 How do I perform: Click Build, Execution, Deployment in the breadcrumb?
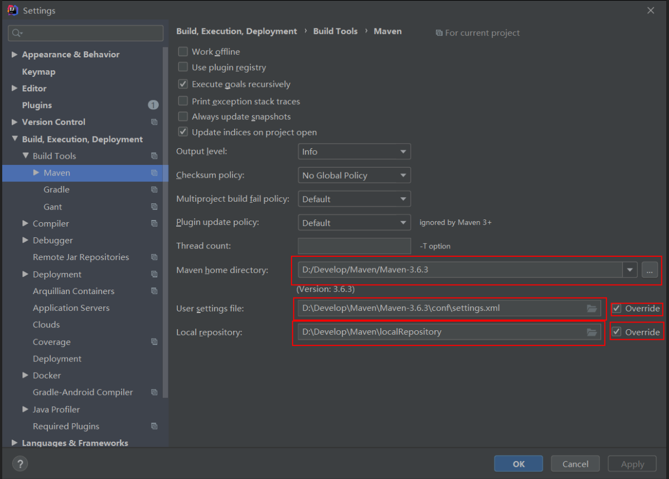[x=236, y=31]
